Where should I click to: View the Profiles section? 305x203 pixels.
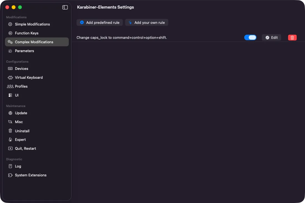(21, 86)
